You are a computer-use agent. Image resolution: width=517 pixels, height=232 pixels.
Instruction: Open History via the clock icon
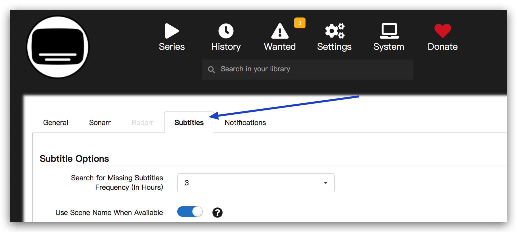[226, 31]
